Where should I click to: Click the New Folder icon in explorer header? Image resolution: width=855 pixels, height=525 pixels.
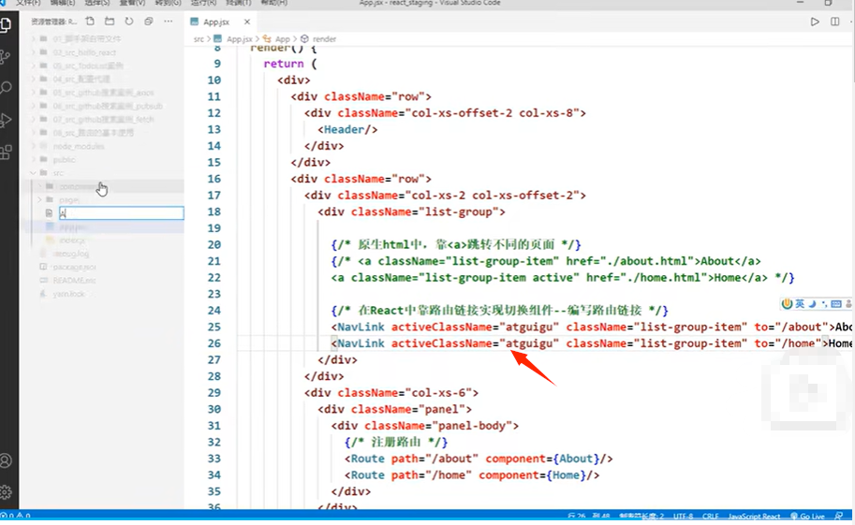tap(110, 22)
